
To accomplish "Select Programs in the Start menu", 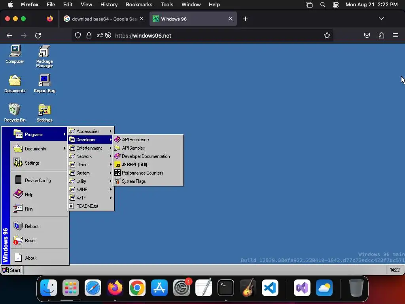I will coord(39,135).
